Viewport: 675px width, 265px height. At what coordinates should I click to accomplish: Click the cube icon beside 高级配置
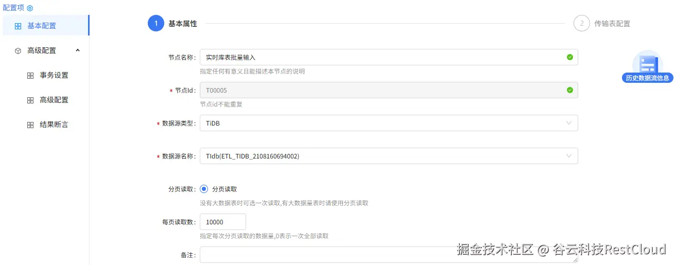point(18,51)
